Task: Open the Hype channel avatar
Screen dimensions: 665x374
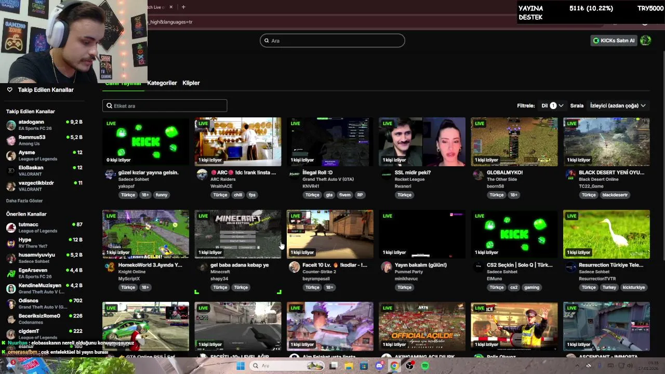Action: tap(11, 243)
